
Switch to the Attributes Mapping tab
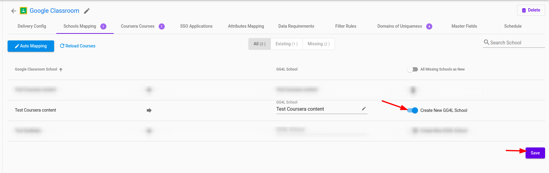click(246, 26)
